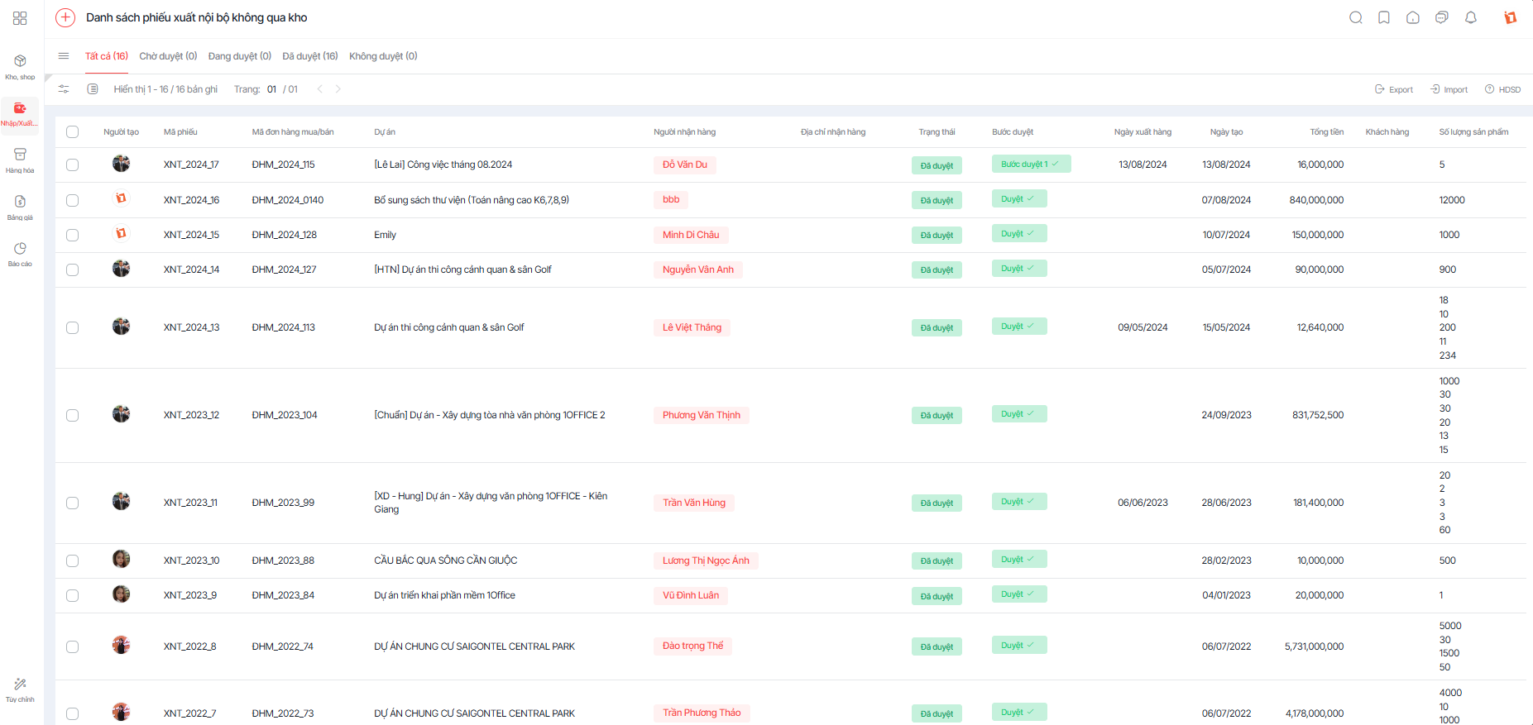Tick the select-all checkbox in table header

[x=73, y=132]
